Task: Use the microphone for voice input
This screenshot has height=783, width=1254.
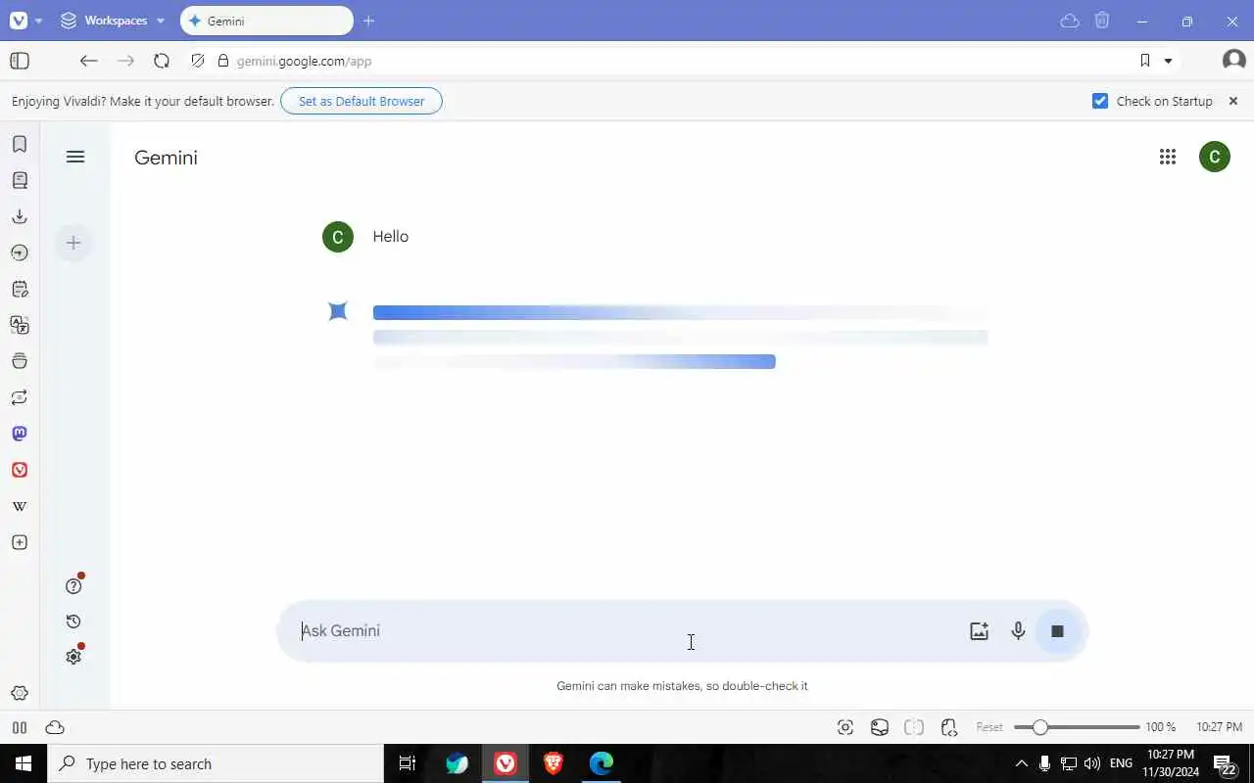Action: pyautogui.click(x=1018, y=631)
